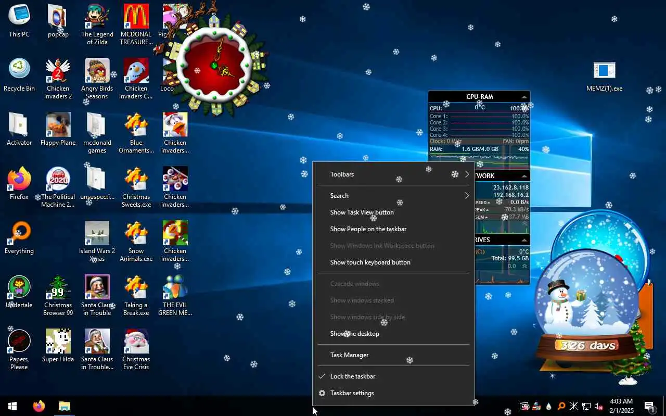Select The Legend of Zilda shortcut
Screen dimensions: 666x416
coord(97,24)
